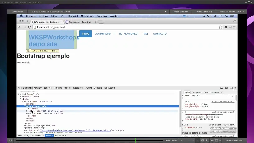Mute the player with the speaker icon
The width and height of the screenshot is (254, 143).
click(x=182, y=141)
